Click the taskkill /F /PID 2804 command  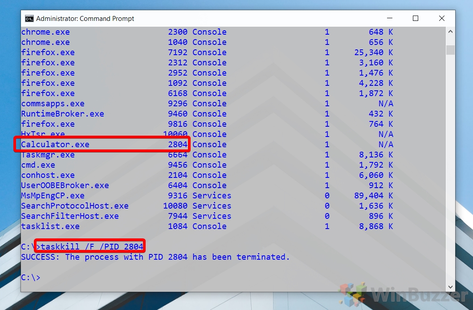92,247
